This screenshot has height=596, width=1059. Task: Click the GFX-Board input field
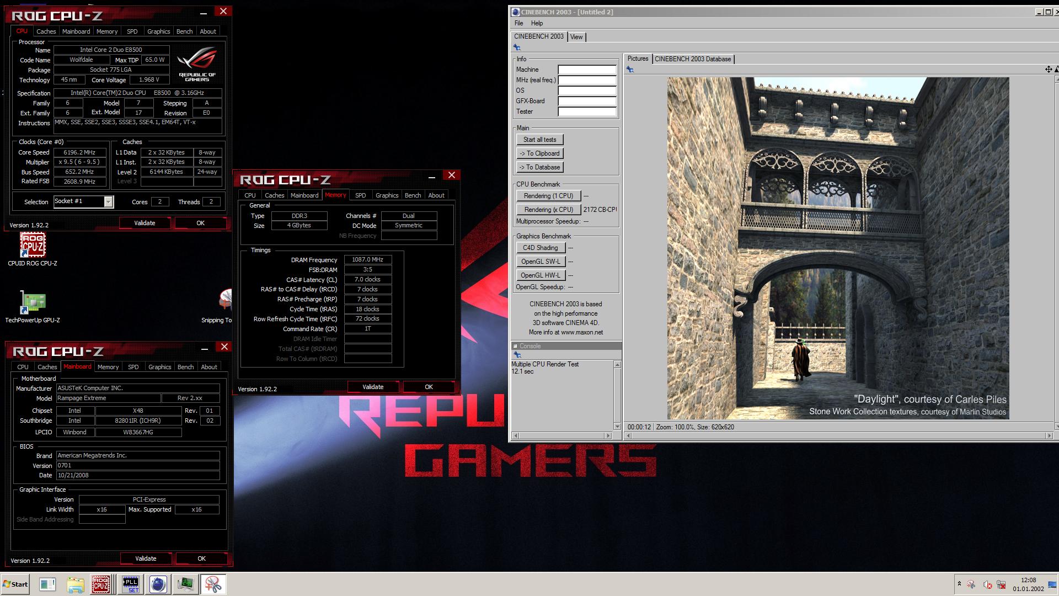(587, 101)
